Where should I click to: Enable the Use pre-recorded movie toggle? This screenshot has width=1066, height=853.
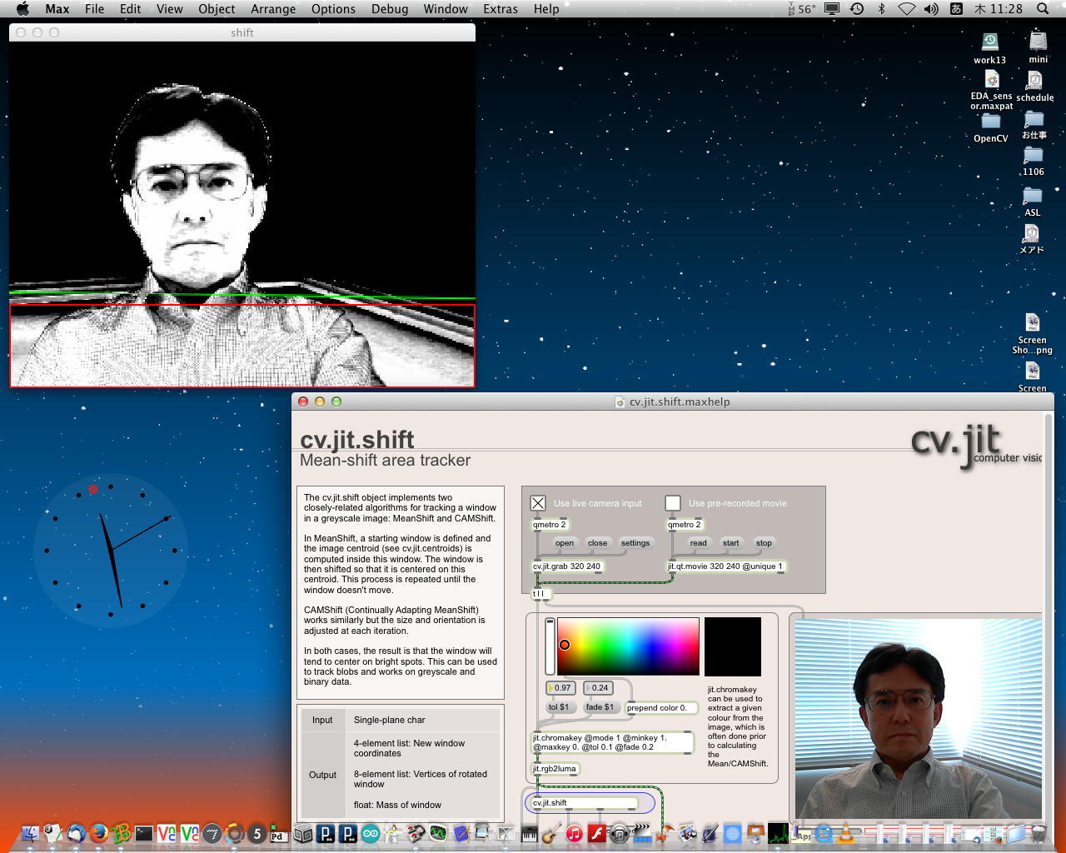[x=673, y=503]
